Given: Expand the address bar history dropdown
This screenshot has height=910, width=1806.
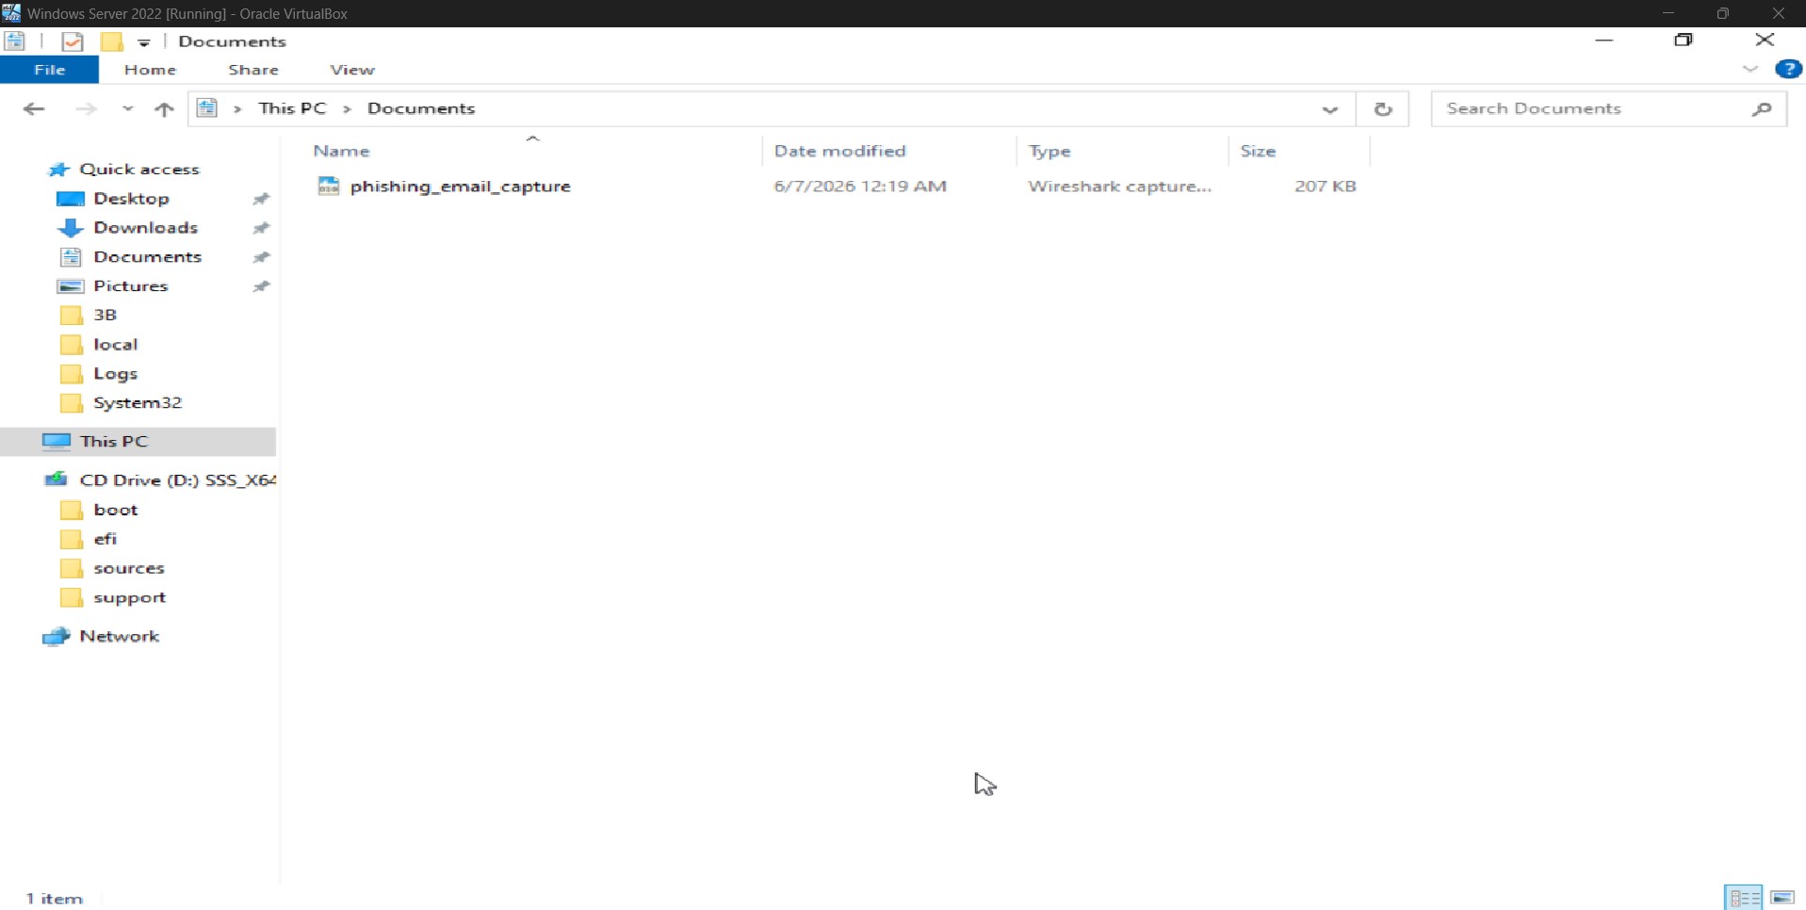Looking at the screenshot, I should tap(1330, 109).
